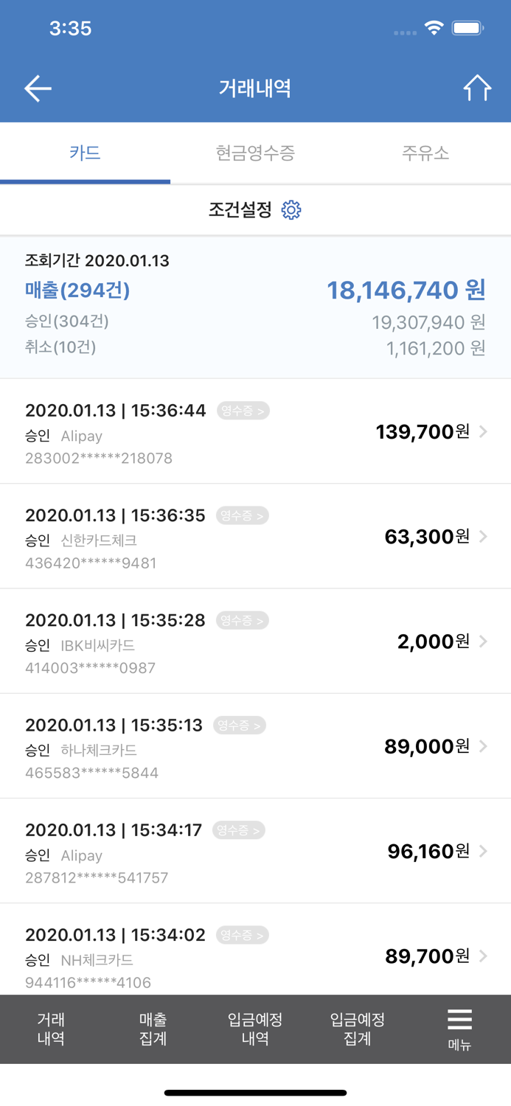
Task: Tap the 매출(294건) sales summary
Action: (77, 291)
